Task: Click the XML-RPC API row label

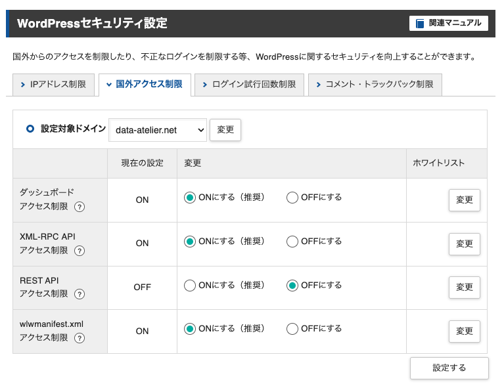Action: point(47,244)
